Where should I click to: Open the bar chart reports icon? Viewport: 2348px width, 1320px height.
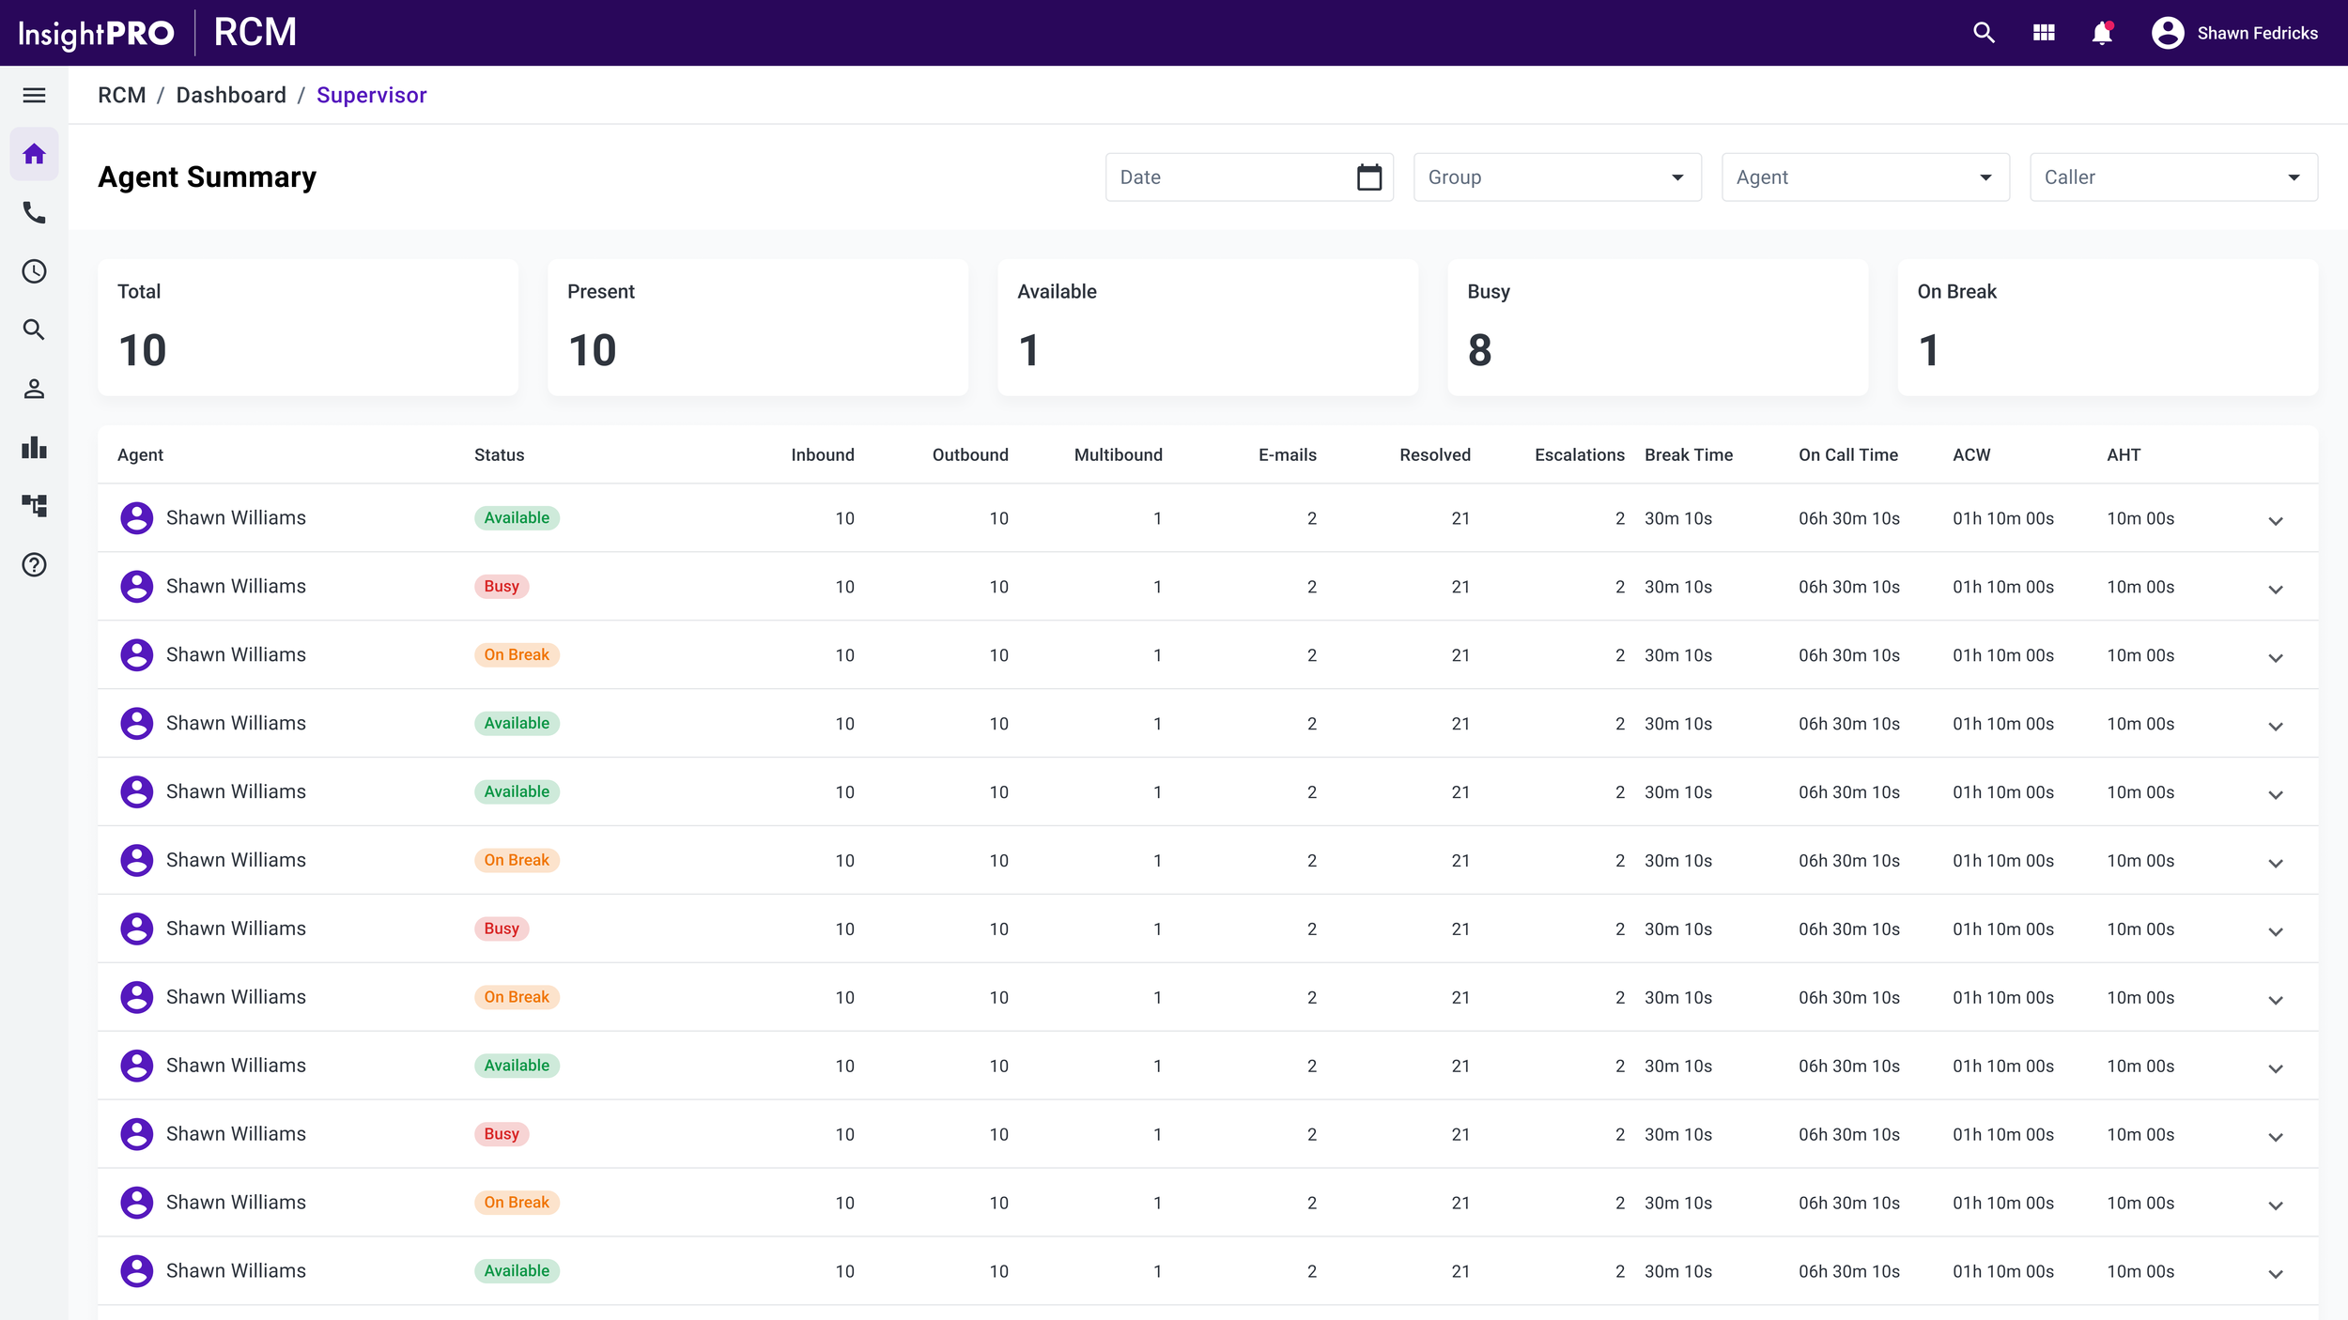pyautogui.click(x=34, y=448)
